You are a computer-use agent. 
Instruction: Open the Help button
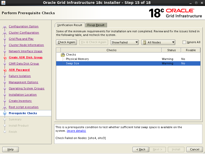click(x=11, y=149)
